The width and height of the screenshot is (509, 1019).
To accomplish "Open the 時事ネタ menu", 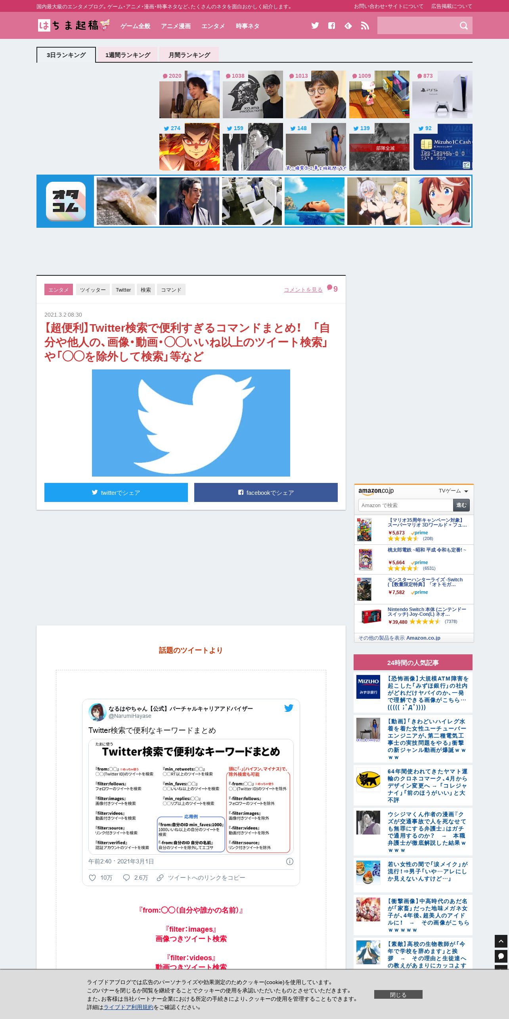I will [x=248, y=26].
